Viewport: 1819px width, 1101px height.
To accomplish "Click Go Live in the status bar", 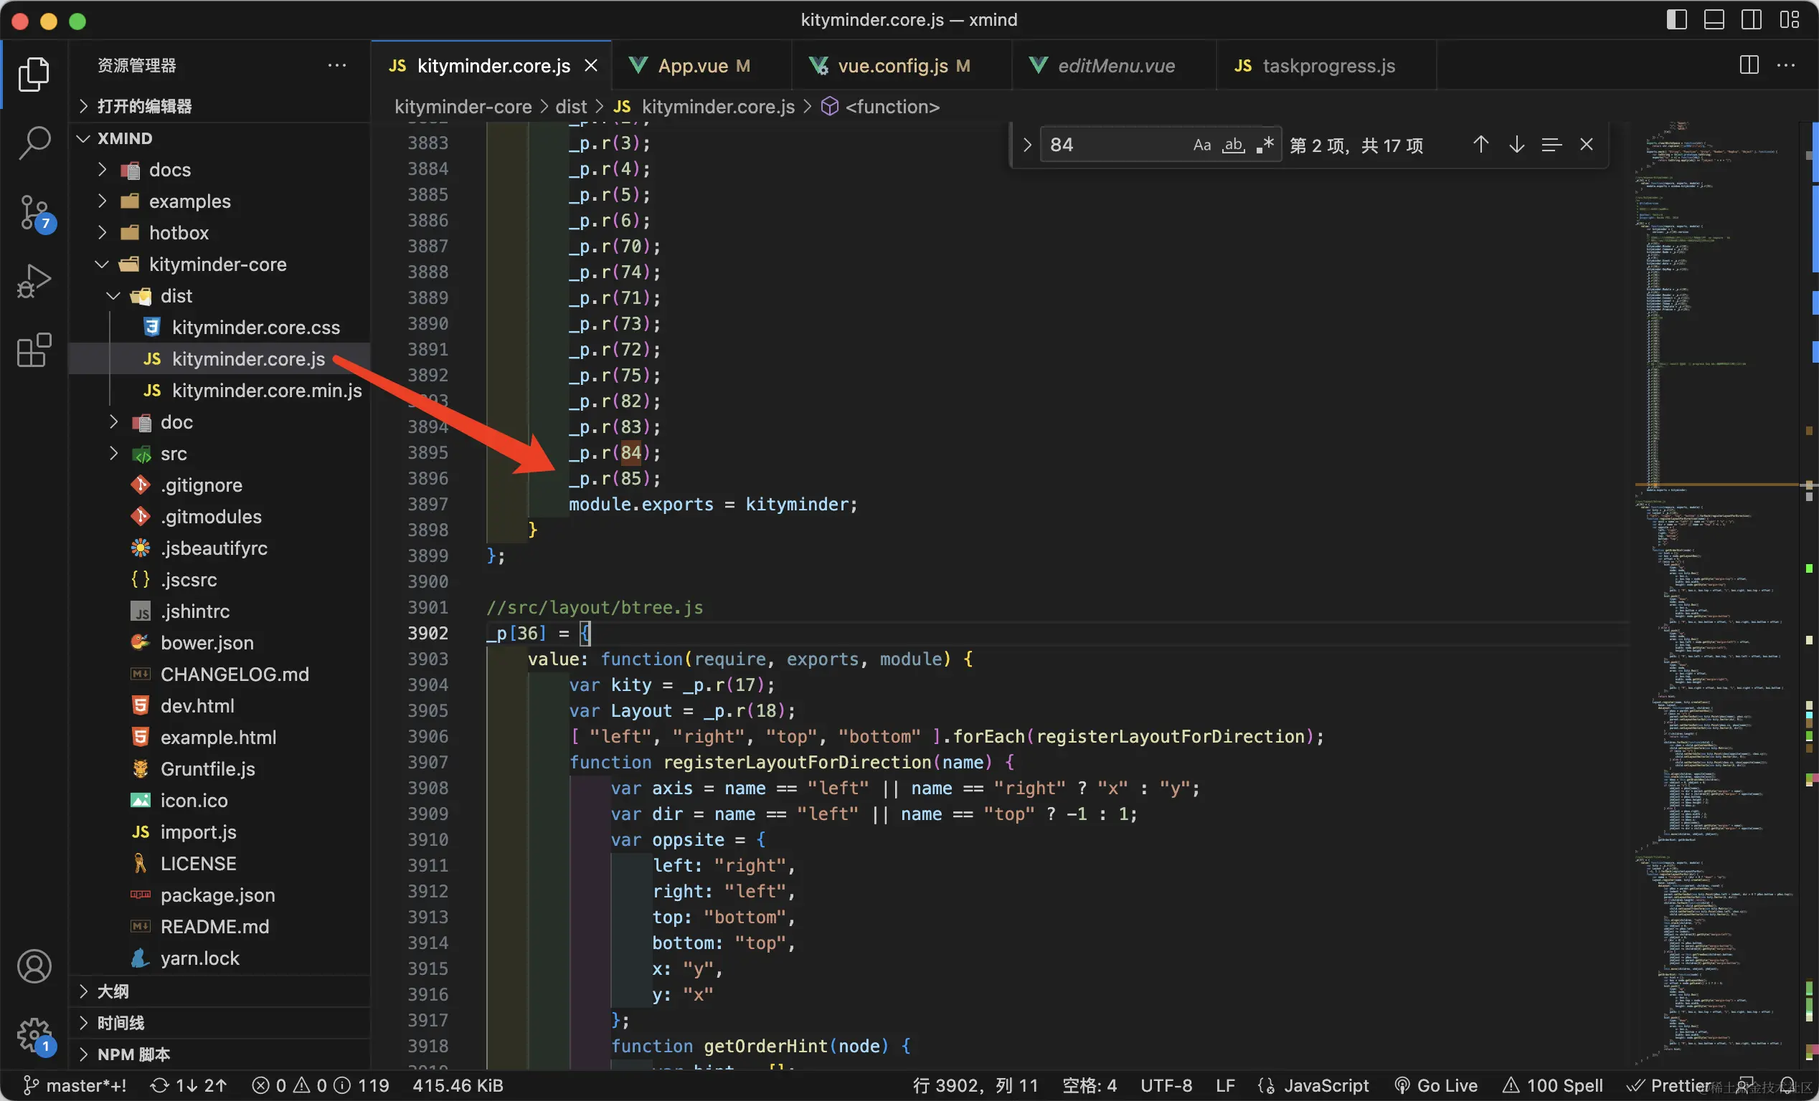I will pyautogui.click(x=1436, y=1085).
